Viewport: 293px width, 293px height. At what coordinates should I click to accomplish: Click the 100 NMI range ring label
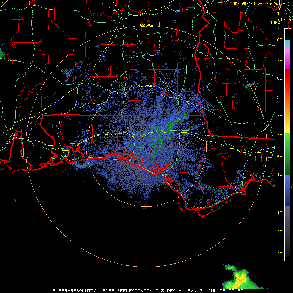pyautogui.click(x=146, y=26)
